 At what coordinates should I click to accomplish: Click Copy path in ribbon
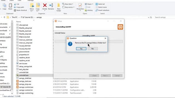click(19, 7)
